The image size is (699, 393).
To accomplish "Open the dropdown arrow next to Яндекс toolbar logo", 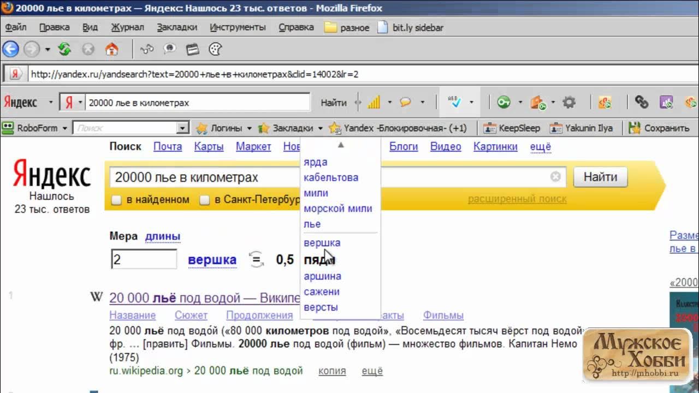I will tap(51, 102).
